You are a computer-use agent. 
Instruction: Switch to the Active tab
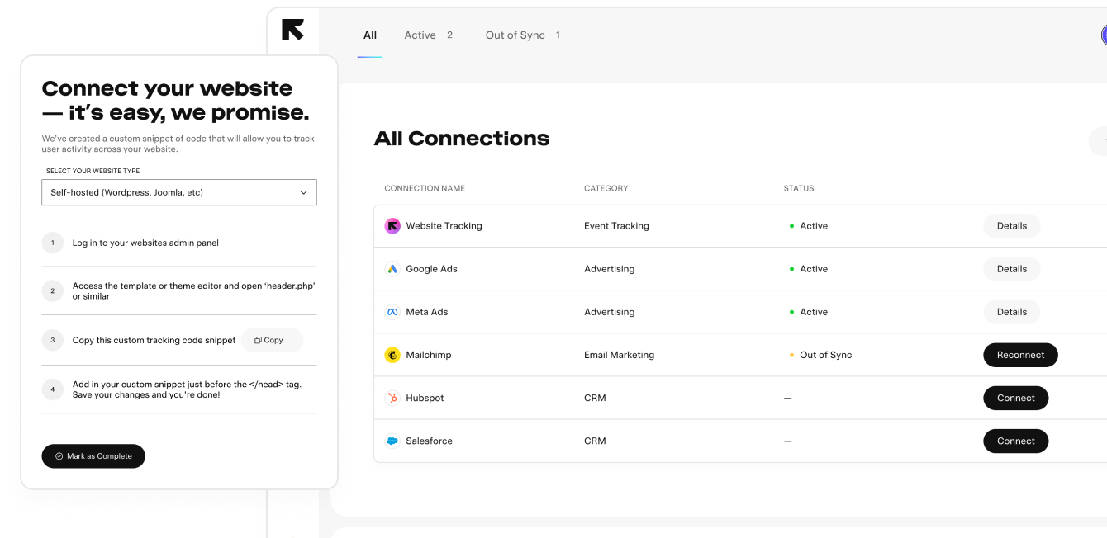coord(428,35)
